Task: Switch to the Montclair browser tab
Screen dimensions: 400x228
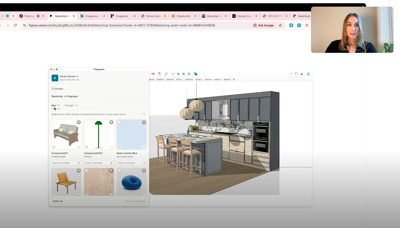Action: pos(214,16)
